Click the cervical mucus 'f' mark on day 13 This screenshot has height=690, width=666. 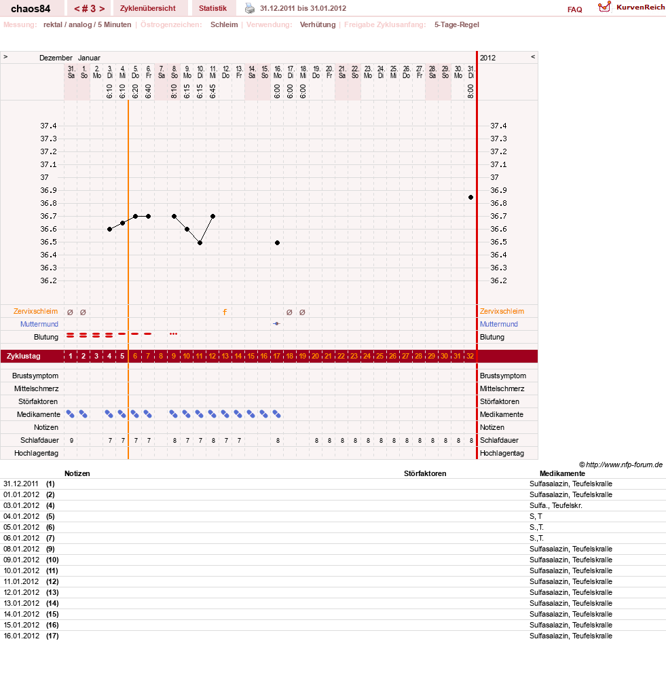click(x=225, y=312)
